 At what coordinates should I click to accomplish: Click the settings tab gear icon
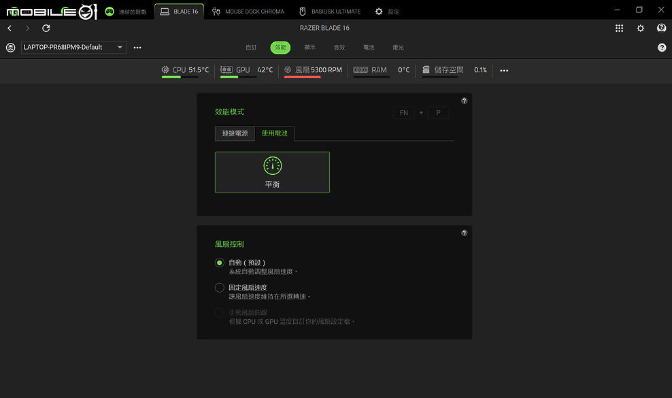coord(379,12)
